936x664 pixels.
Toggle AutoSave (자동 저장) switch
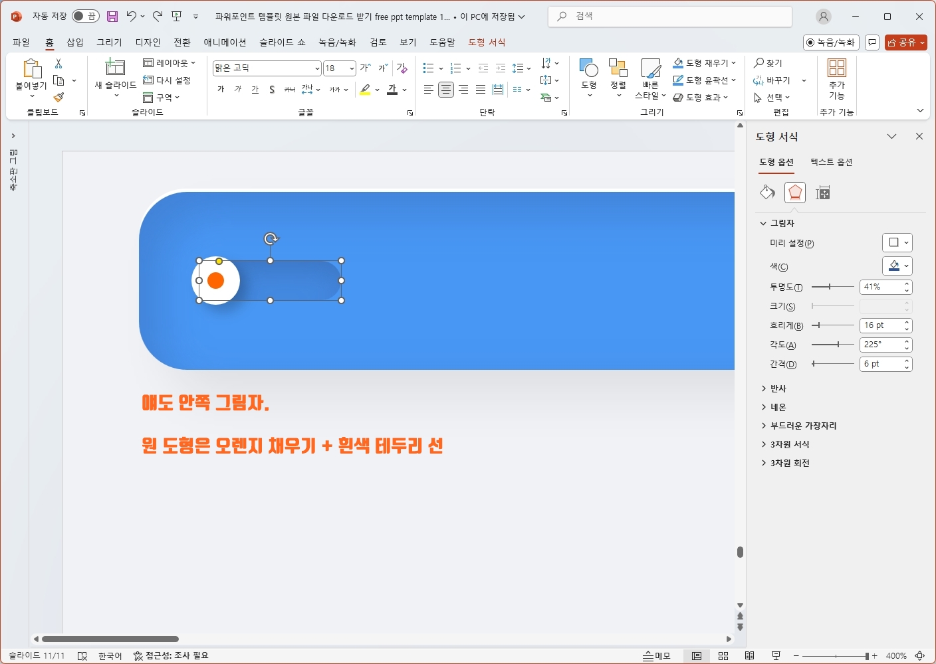pos(86,16)
